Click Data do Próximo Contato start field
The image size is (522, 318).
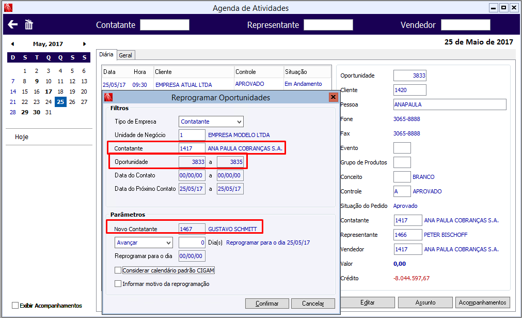[192, 189]
